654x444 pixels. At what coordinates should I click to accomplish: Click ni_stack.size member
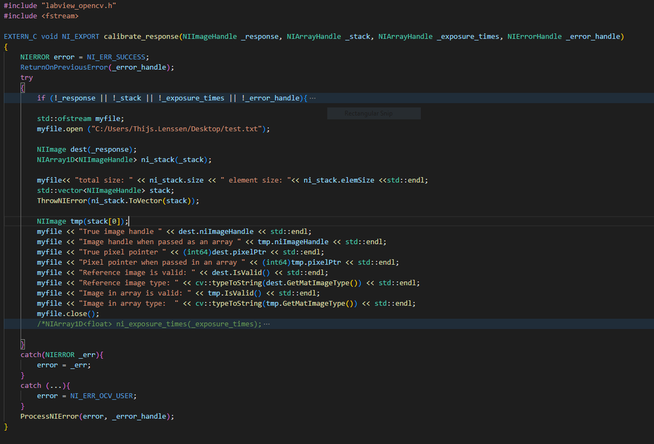coord(177,180)
